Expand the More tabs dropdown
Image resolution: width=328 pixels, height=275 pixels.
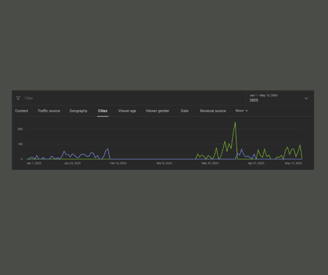click(242, 111)
